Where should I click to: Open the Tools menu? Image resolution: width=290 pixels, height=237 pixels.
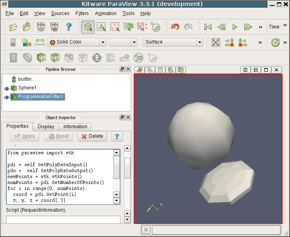click(128, 13)
